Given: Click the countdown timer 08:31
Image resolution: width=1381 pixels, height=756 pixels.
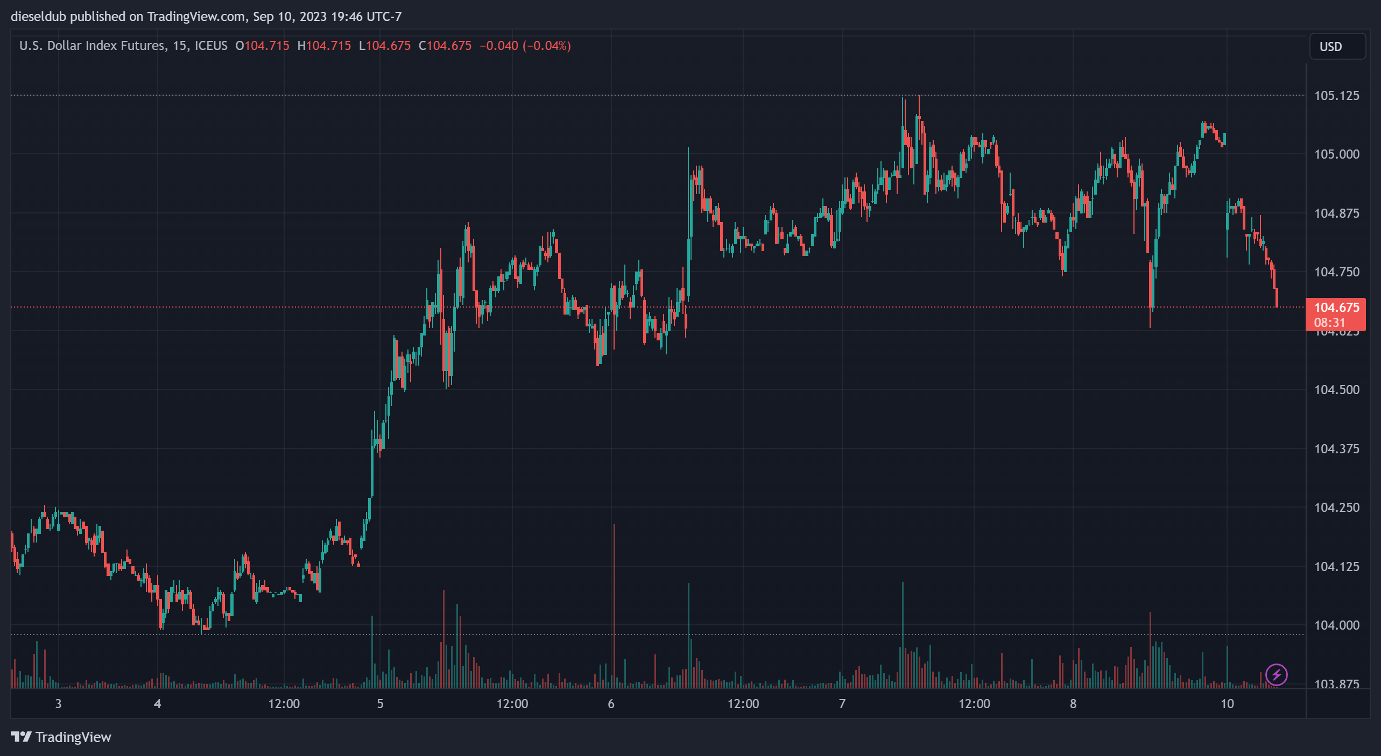Looking at the screenshot, I should point(1329,323).
